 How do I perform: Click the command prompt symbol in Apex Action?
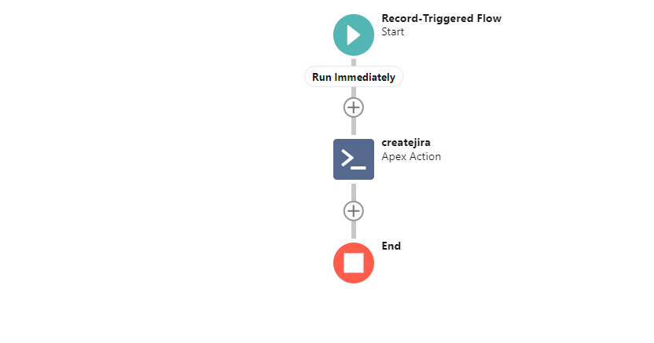point(353,159)
